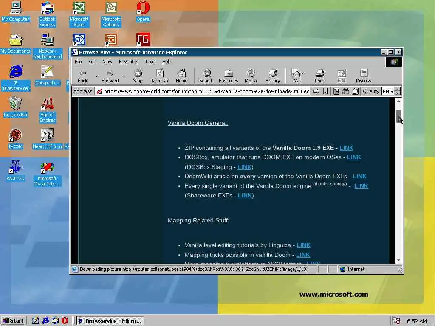Open the Favorites toolbar pane

click(x=228, y=76)
